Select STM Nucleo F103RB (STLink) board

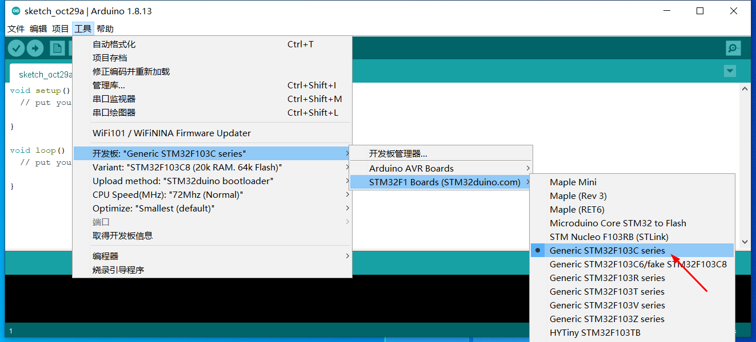click(632, 237)
